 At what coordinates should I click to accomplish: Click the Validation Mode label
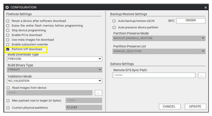click(x=20, y=76)
